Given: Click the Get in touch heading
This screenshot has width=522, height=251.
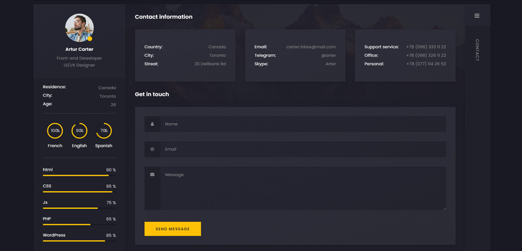Looking at the screenshot, I should point(152,94).
